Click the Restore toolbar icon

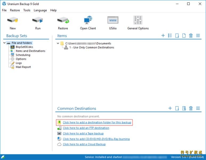(63, 20)
